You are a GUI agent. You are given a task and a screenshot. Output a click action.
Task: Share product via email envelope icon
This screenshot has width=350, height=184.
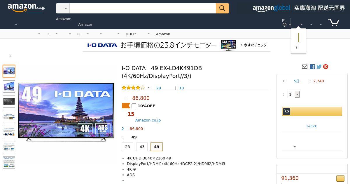304,67
